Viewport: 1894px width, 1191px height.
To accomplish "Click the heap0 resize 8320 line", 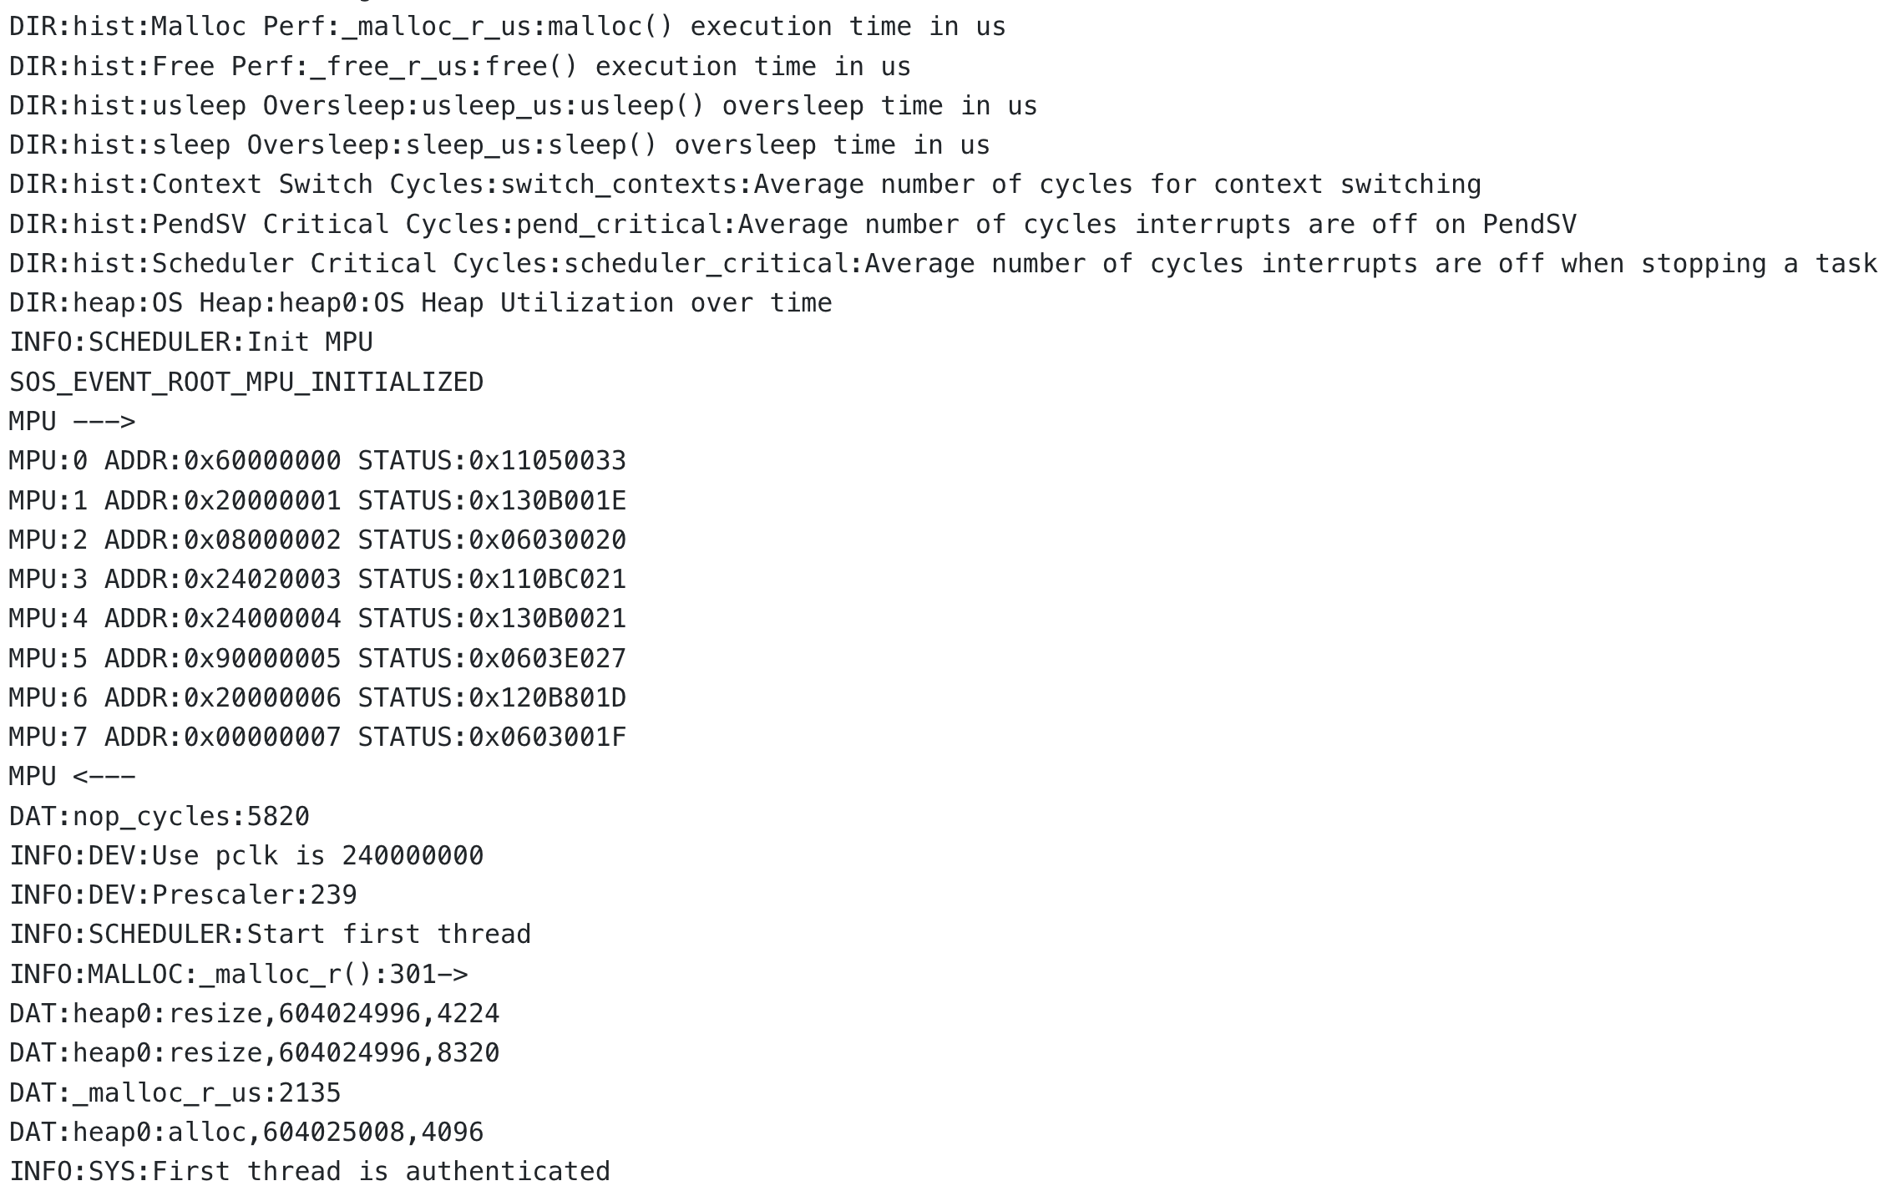I will [254, 1053].
